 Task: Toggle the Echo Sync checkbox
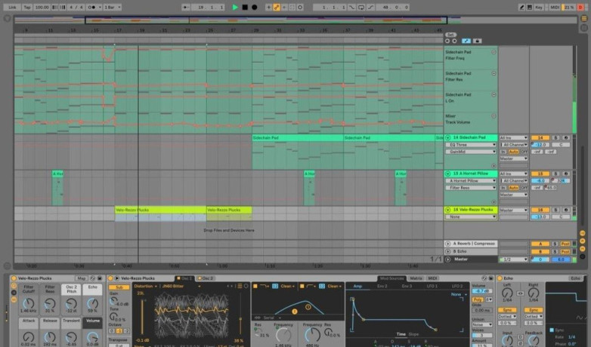pyautogui.click(x=552, y=330)
